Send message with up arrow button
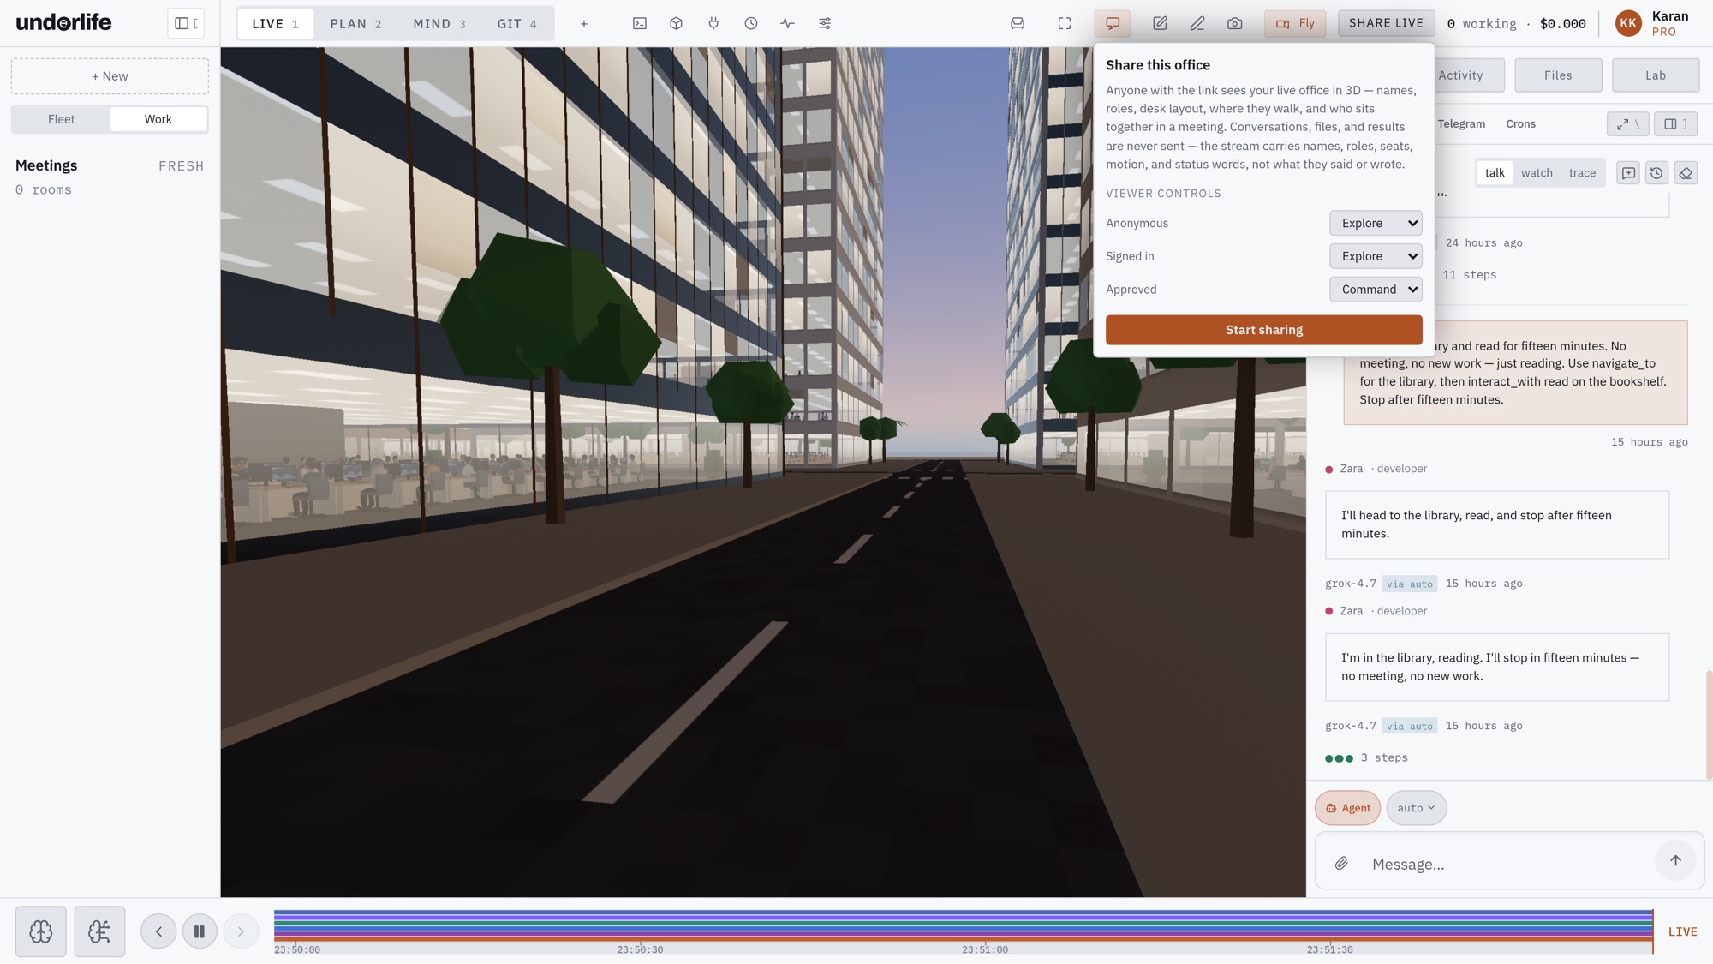The image size is (1713, 964). [x=1675, y=860]
